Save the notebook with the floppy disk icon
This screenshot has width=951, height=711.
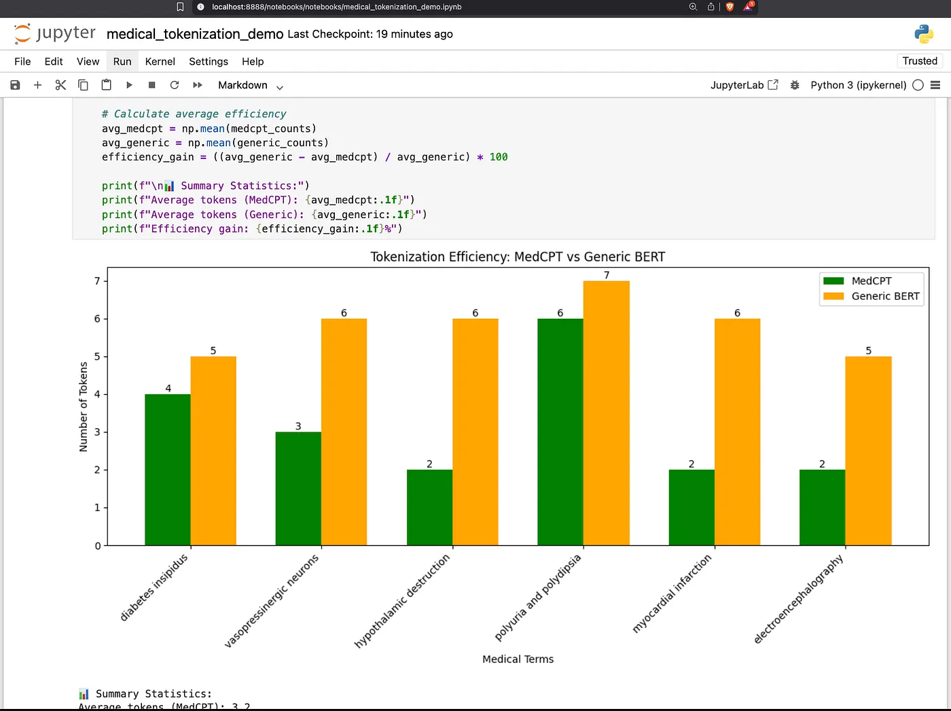[15, 85]
